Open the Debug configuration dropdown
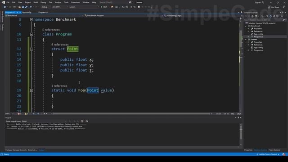The height and width of the screenshot is (162, 288). 46,7
